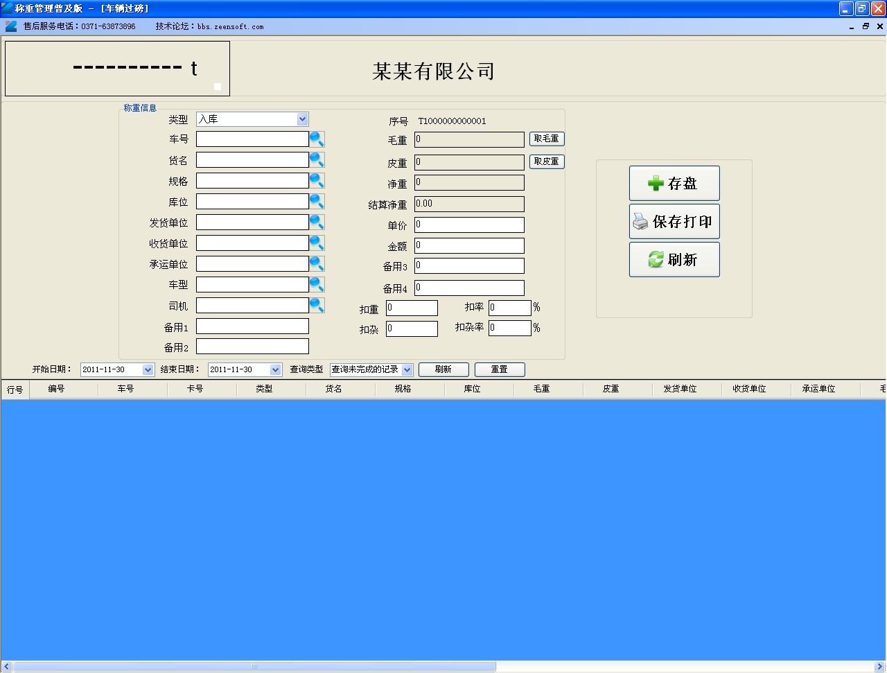Open the lookup search for 车号
The image size is (887, 673).
(317, 139)
